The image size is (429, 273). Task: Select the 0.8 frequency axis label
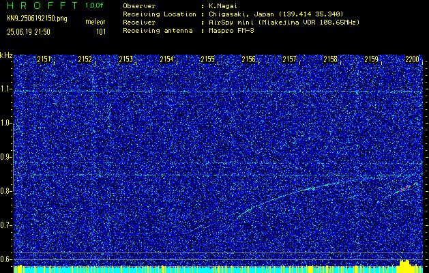5,191
